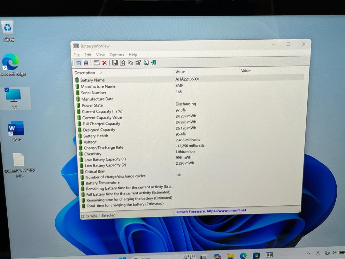Click the status bar 22 item(s), 1 Selected

click(98, 216)
